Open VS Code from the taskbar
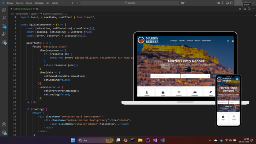The width and height of the screenshot is (256, 144). (162, 140)
